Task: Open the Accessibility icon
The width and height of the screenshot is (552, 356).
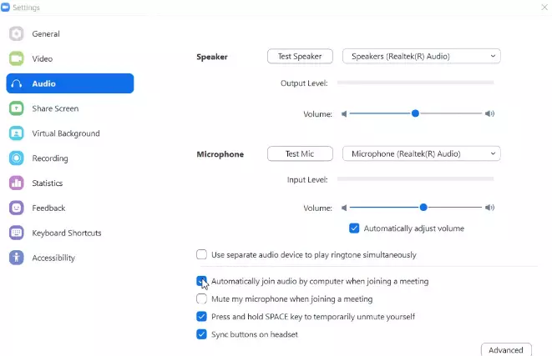Action: point(16,258)
